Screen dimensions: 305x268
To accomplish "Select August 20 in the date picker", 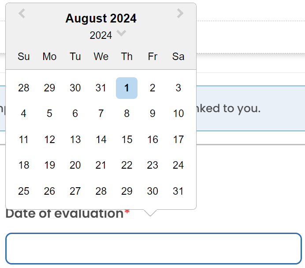I will tap(75, 165).
